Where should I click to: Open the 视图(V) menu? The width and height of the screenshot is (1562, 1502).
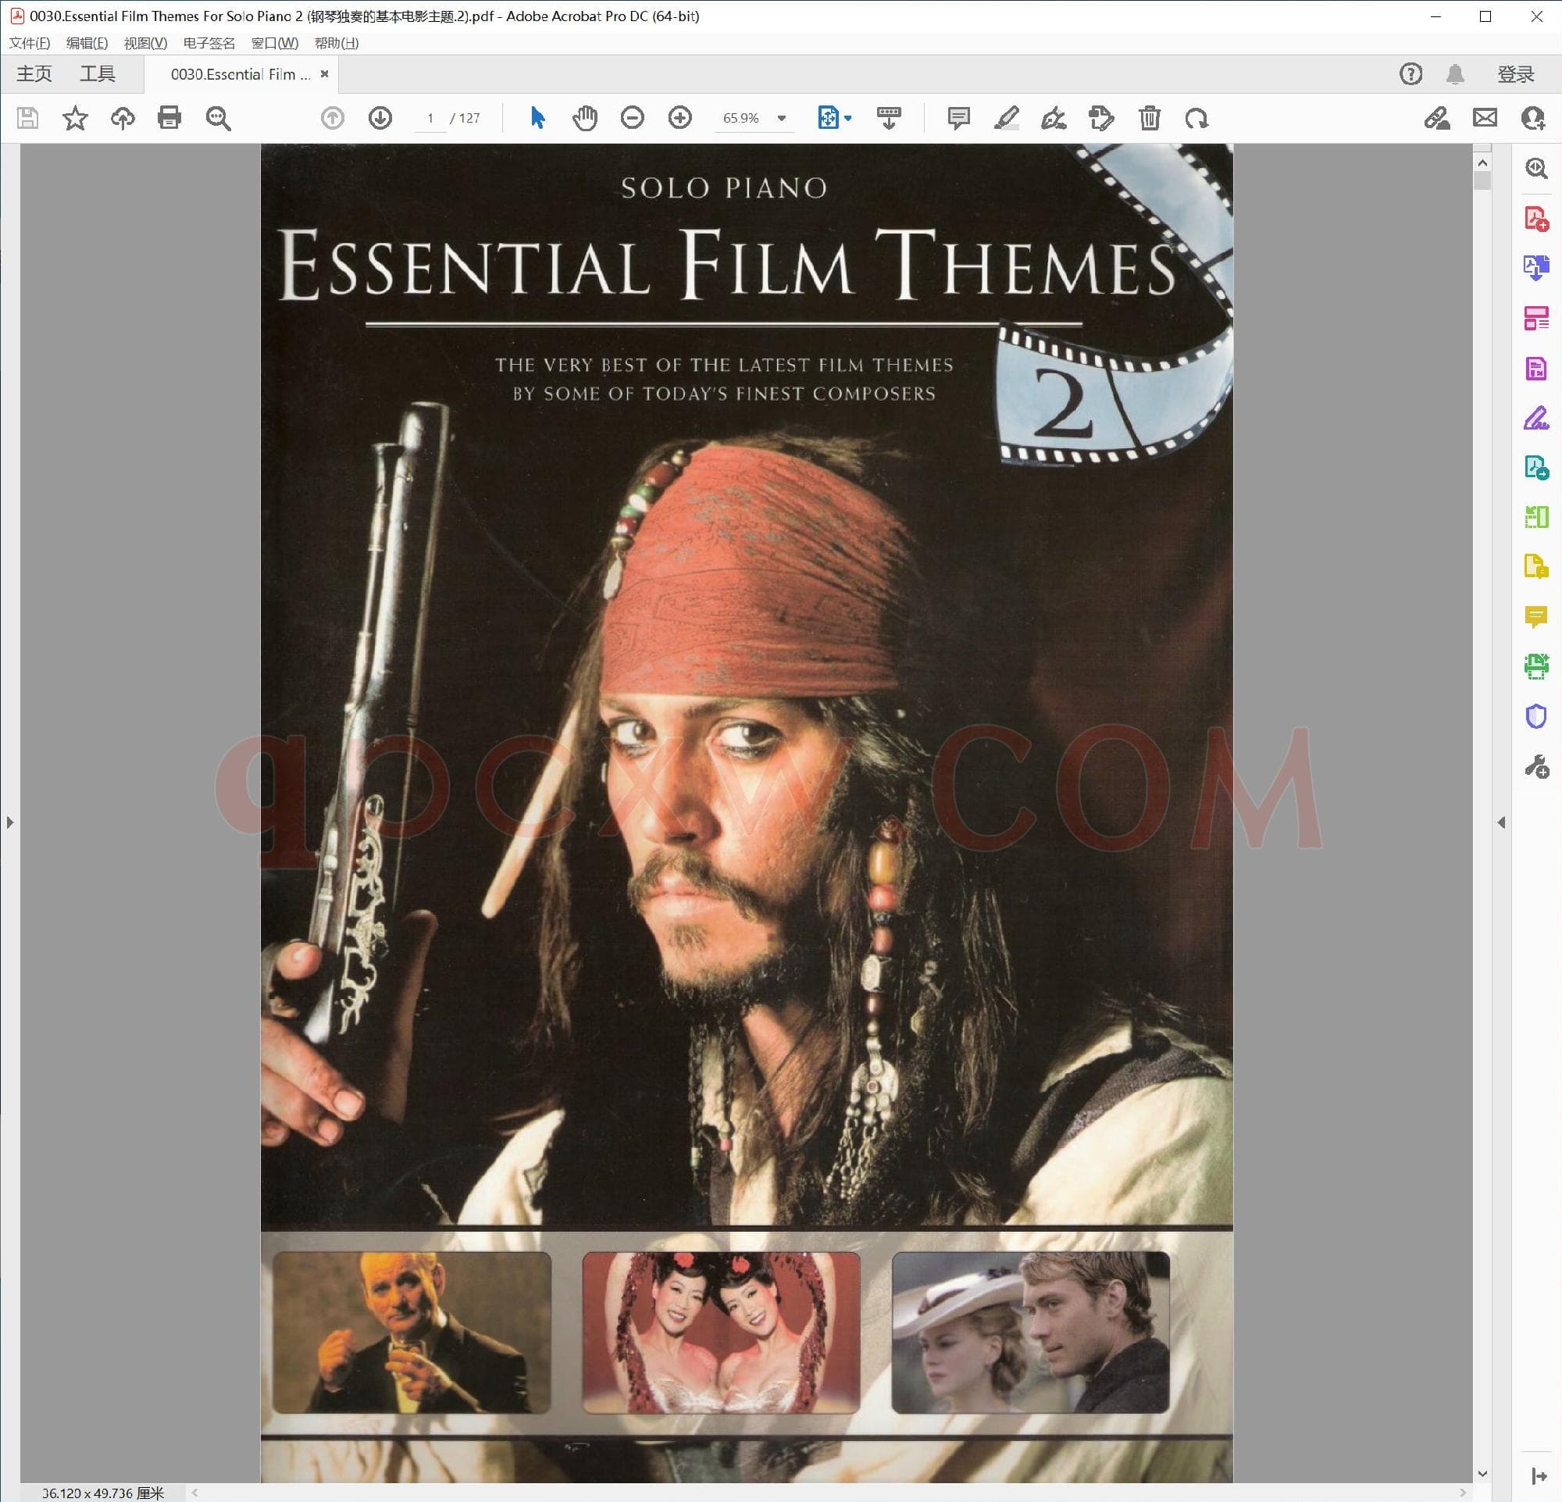[145, 43]
